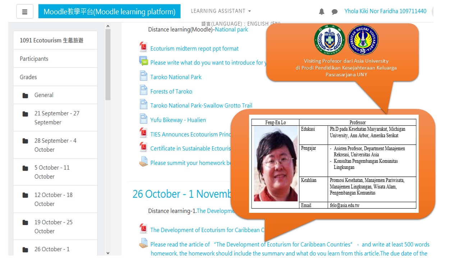The height and width of the screenshot is (258, 460).
Task: Click folder icon next to General
Action: 25,95
